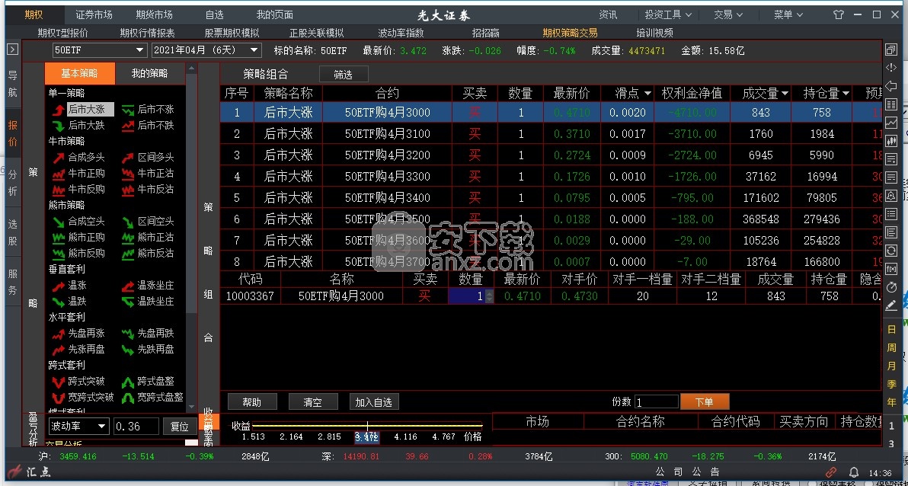Select the 合成空头 bear strategy
The height and width of the screenshot is (486, 908).
tap(78, 221)
